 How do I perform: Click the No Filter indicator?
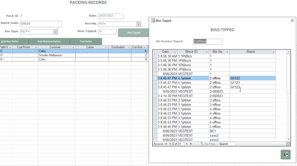click(208, 144)
